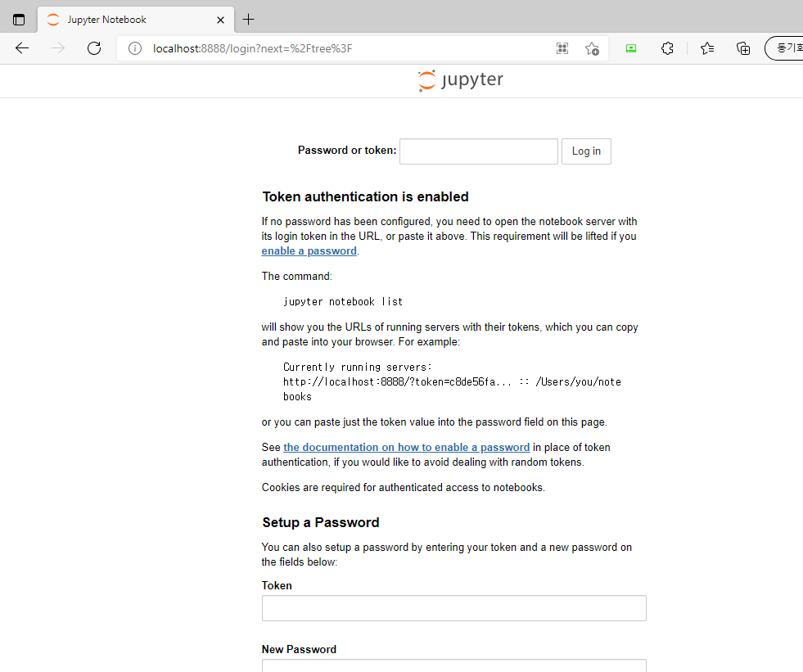Open the browser Extensions menu
The image size is (803, 672).
(x=667, y=48)
